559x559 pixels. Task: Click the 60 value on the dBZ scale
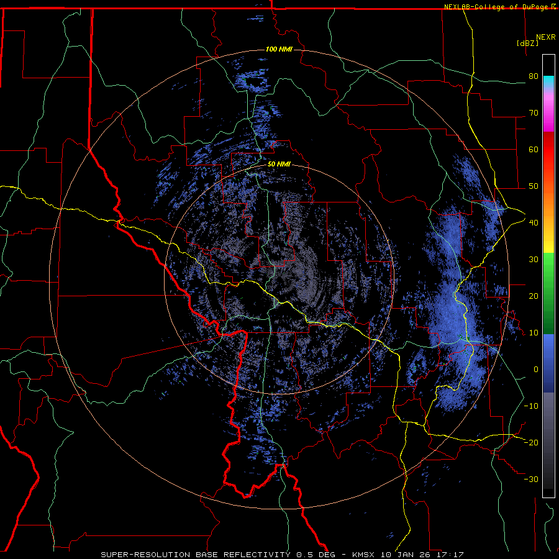coord(534,149)
